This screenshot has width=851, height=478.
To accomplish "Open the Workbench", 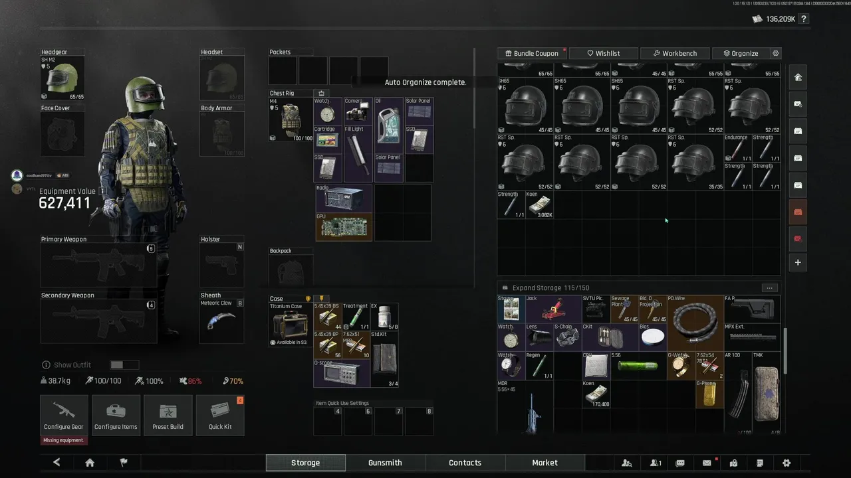I will click(675, 53).
